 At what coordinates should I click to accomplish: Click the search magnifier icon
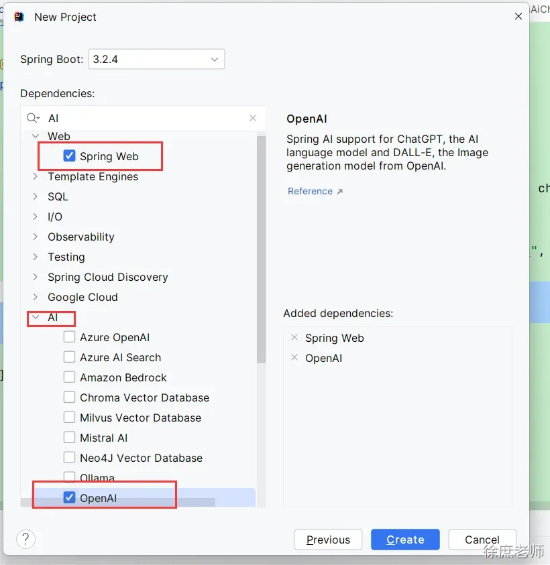[x=33, y=118]
